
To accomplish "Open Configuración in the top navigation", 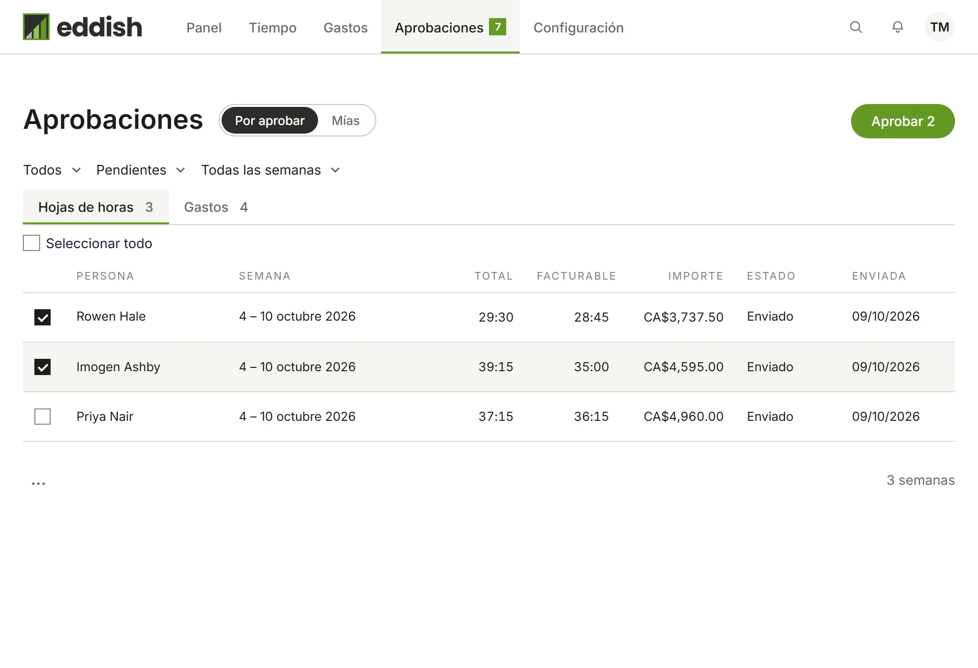I will coord(578,28).
